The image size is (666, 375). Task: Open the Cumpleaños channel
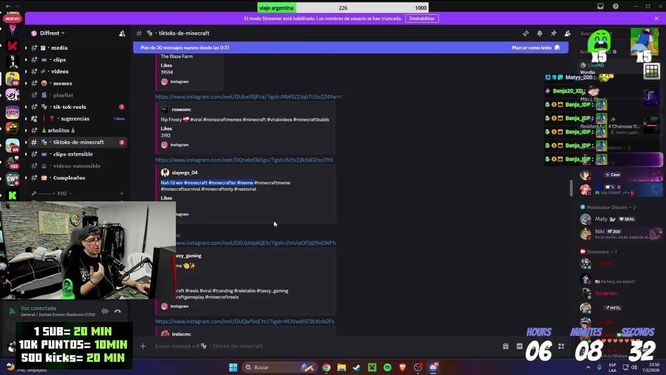coord(78,178)
